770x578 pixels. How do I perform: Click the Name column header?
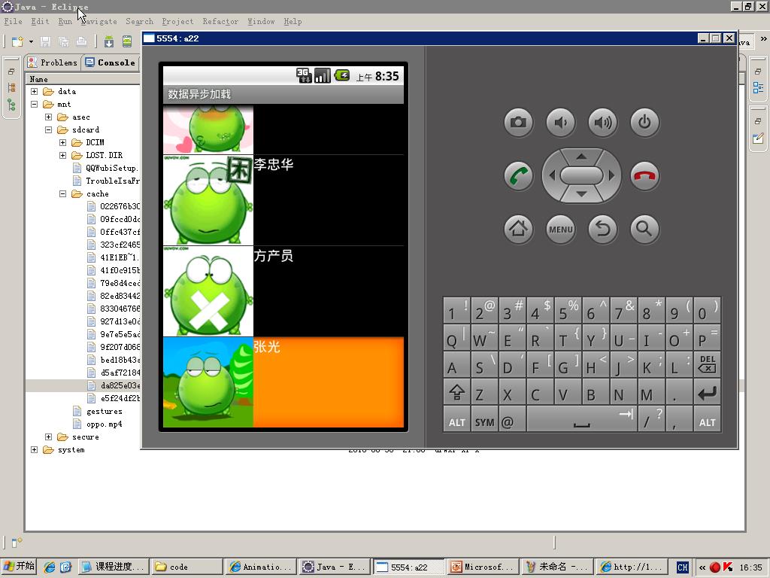point(83,79)
